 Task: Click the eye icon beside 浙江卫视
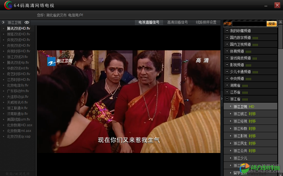click(27, 22)
